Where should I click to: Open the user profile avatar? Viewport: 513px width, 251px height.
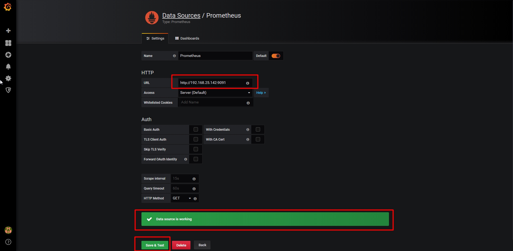coord(8,230)
